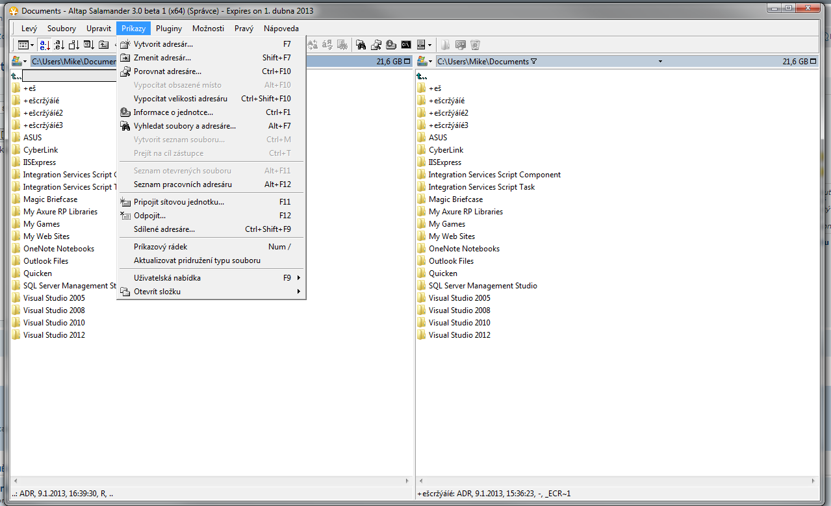Click the parent directory toolbar icon
The image size is (831, 506).
pyautogui.click(x=103, y=45)
